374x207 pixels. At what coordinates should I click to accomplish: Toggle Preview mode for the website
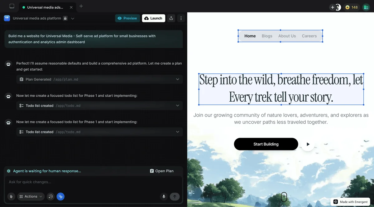127,18
